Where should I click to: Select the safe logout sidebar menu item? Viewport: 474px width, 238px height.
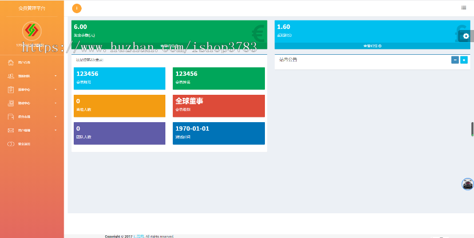pyautogui.click(x=32, y=144)
